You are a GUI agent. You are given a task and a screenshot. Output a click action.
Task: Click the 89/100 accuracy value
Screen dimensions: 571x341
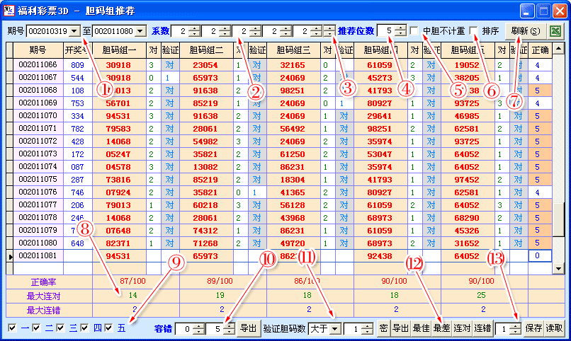tap(220, 281)
